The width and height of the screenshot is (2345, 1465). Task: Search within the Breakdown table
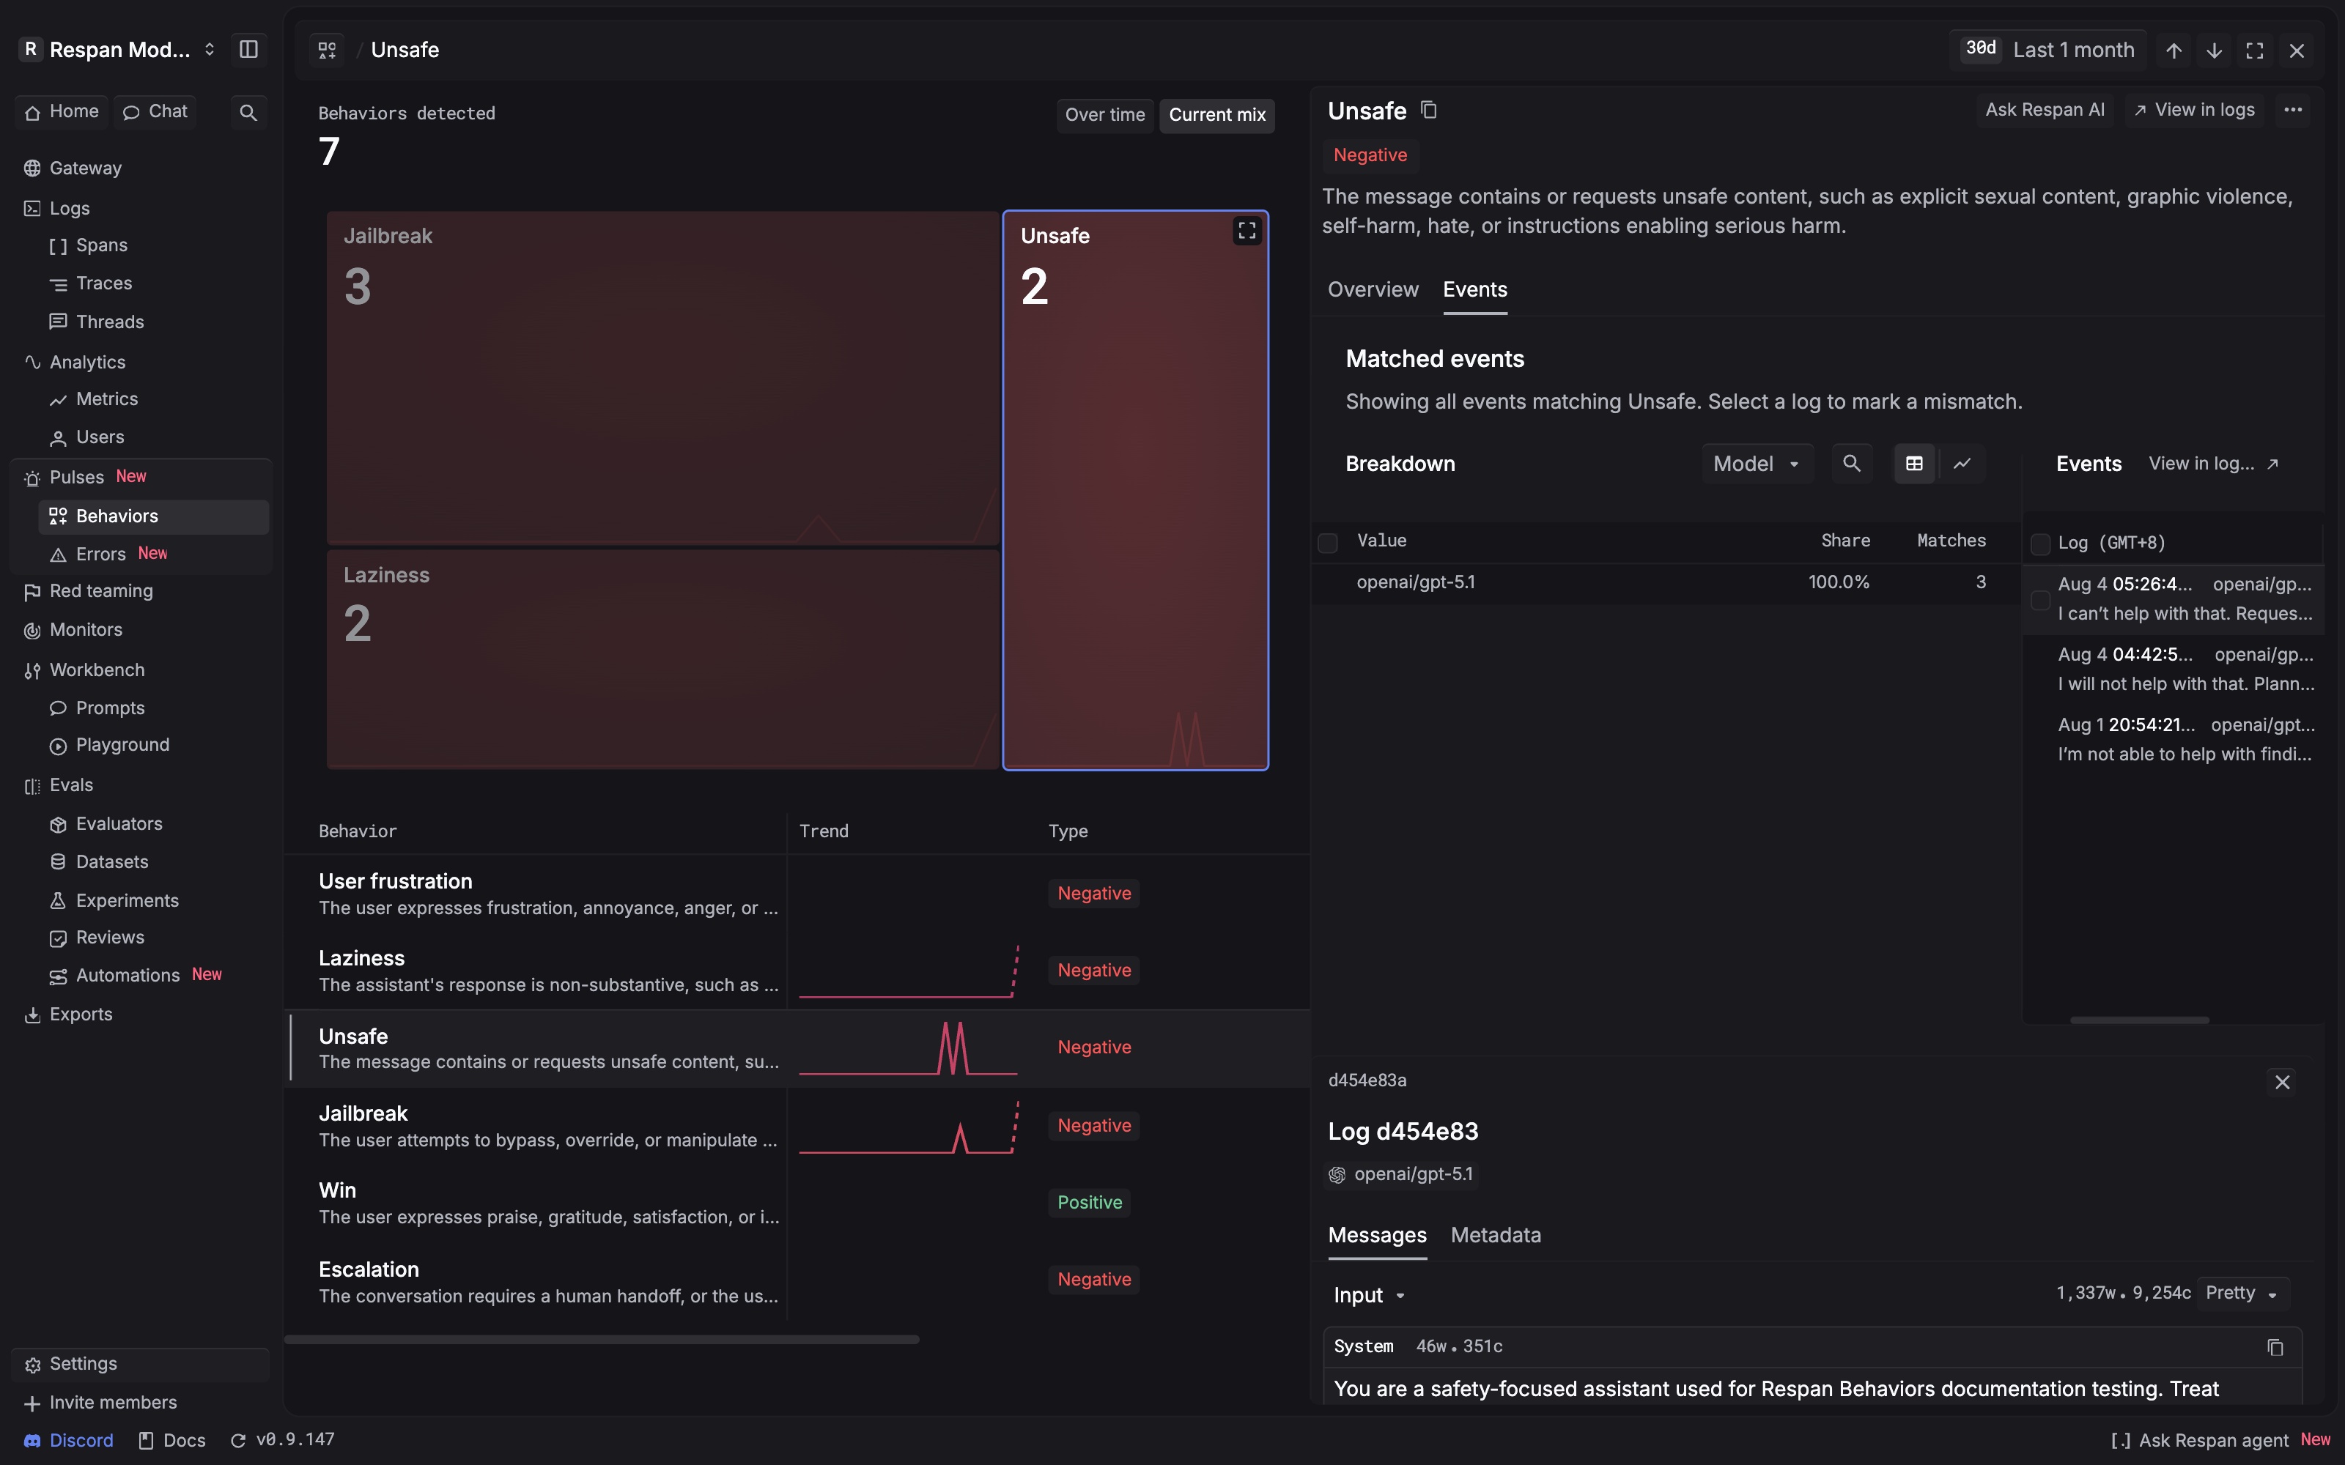1851,464
